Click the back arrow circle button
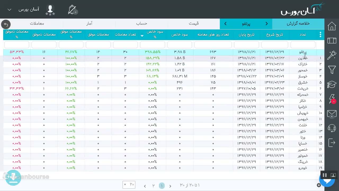 6,24
